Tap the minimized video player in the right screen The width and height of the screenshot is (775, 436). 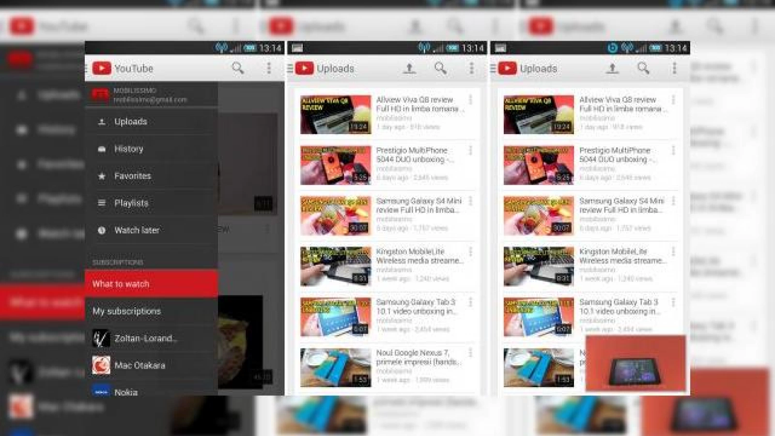pyautogui.click(x=635, y=363)
